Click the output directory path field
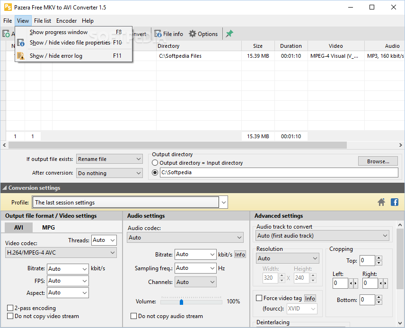The width and height of the screenshot is (405, 328). click(x=279, y=172)
